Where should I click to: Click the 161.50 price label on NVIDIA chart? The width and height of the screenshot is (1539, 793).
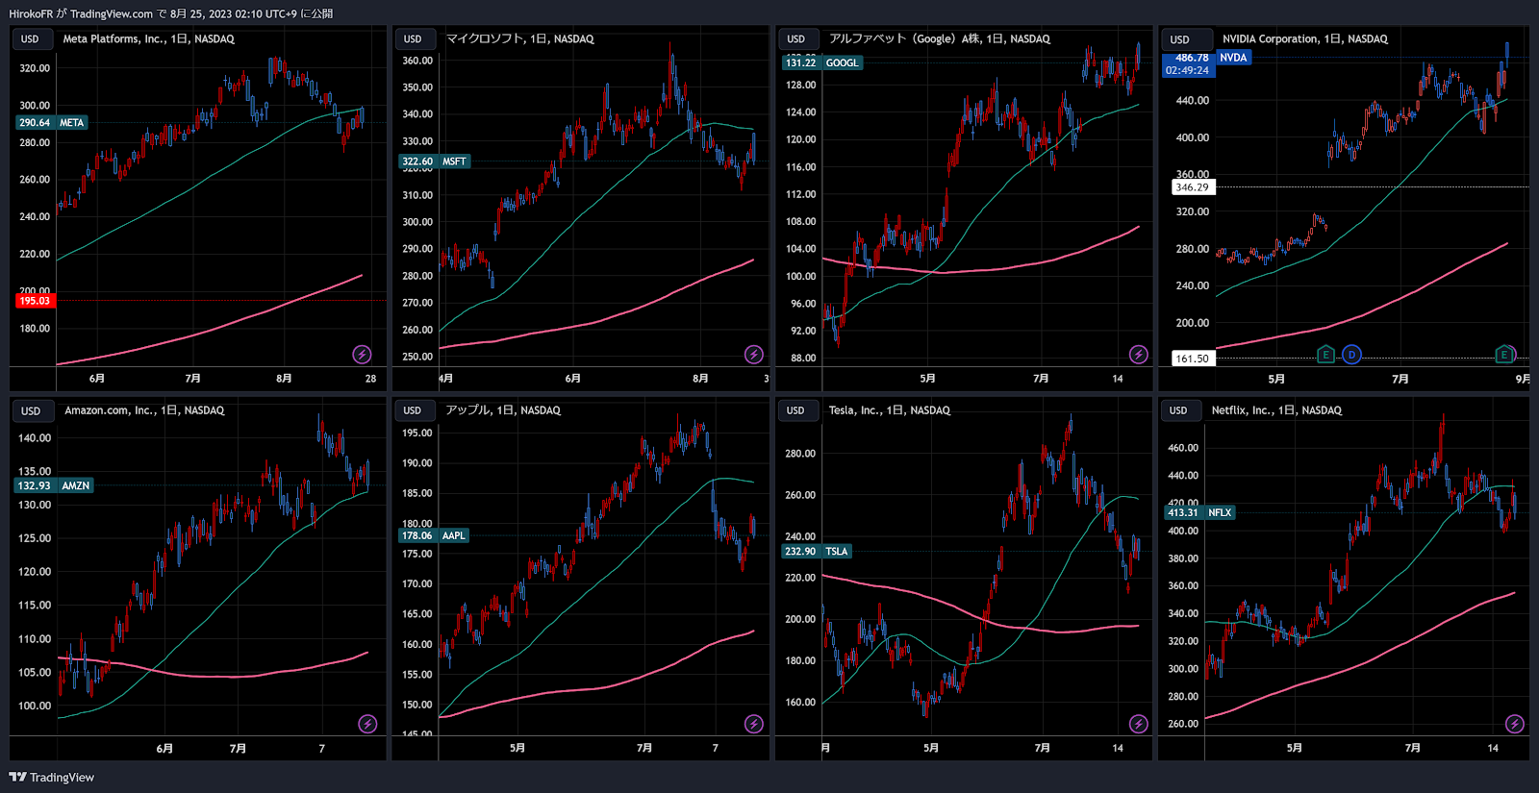(x=1192, y=359)
